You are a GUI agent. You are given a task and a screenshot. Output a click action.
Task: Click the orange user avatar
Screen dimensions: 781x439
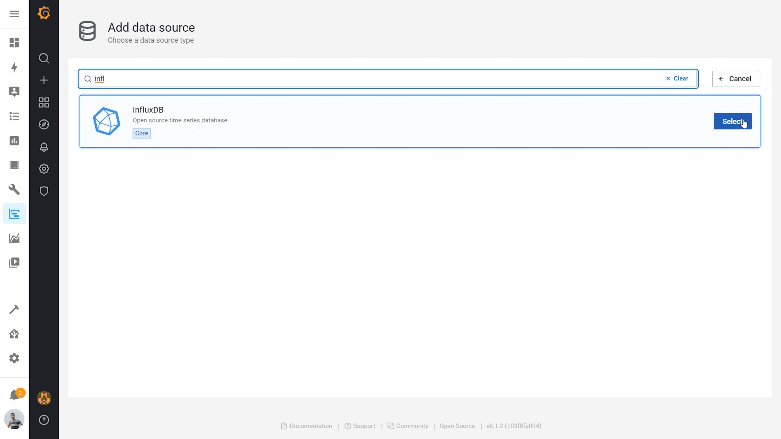pos(44,398)
